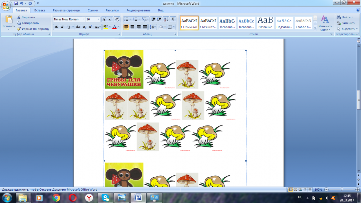Open Change Styles (Изменить стили) menu
The width and height of the screenshot is (361, 203).
tap(325, 23)
